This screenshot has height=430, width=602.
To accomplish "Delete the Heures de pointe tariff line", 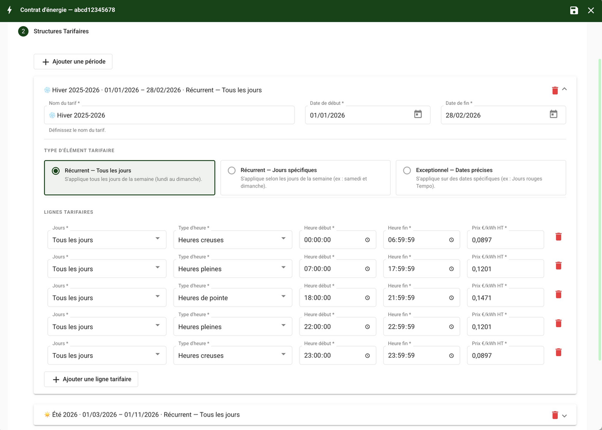I will 558,295.
